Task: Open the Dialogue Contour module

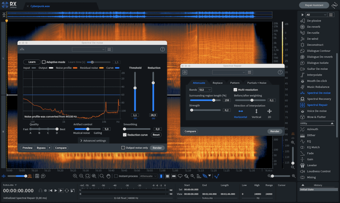Action: tap(318, 51)
